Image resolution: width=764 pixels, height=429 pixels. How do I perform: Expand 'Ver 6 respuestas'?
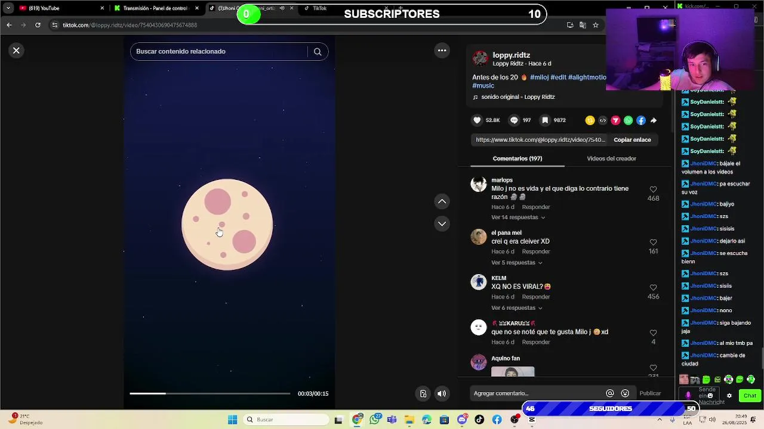[x=517, y=308]
